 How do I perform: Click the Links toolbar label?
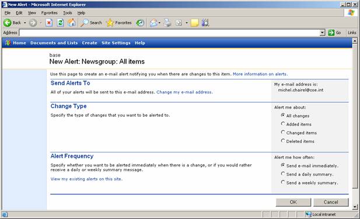(x=352, y=33)
